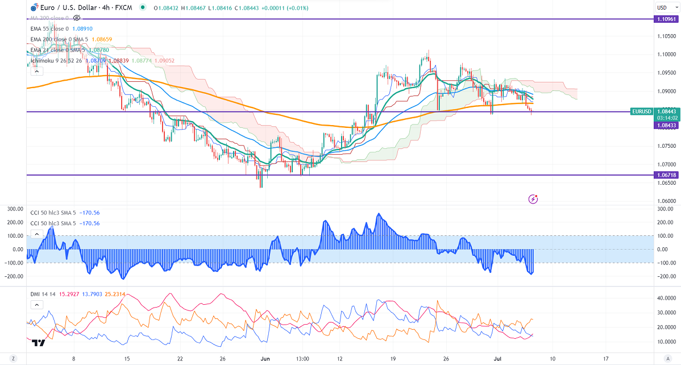Click the EMA 21 value 1.08780
This screenshot has height=365, width=681.
(x=98, y=50)
